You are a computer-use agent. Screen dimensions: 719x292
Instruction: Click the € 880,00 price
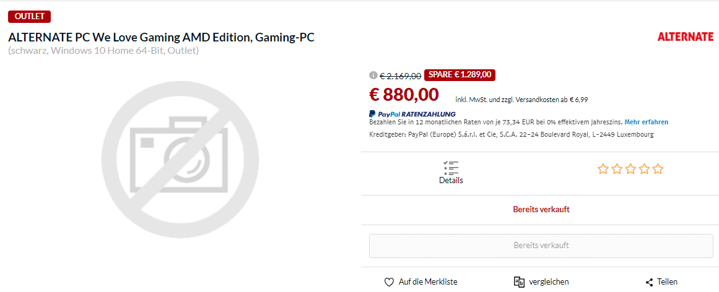pos(404,95)
